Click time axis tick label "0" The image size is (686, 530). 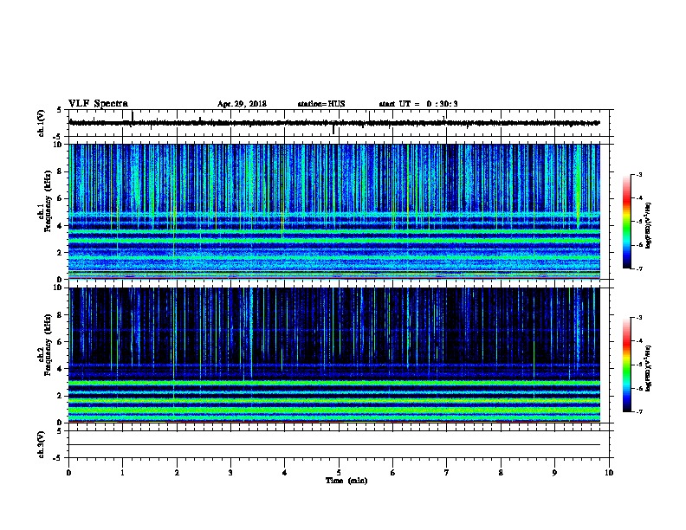click(68, 473)
